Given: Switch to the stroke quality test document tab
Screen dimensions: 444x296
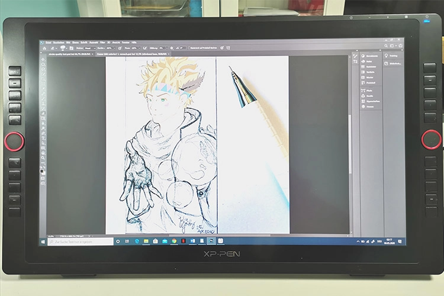Looking at the screenshot, I should pos(70,54).
